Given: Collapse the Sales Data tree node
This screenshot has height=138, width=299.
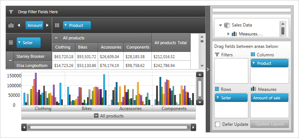Looking at the screenshot, I should (x=220, y=25).
